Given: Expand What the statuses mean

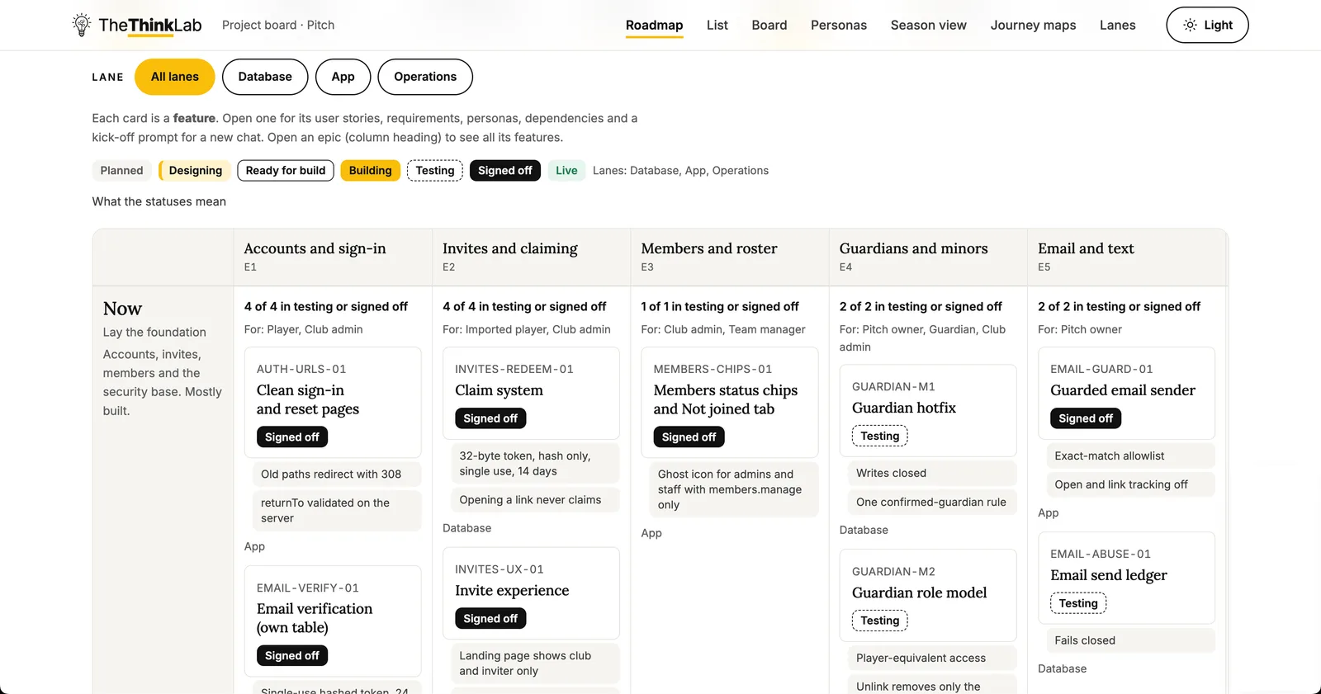Looking at the screenshot, I should (x=159, y=201).
